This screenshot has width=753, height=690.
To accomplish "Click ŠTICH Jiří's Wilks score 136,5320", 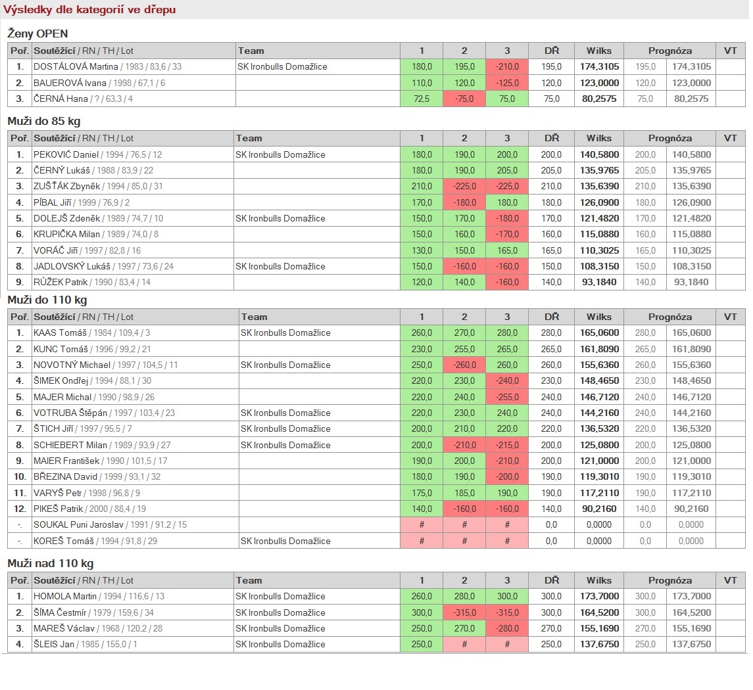I will 599,428.
